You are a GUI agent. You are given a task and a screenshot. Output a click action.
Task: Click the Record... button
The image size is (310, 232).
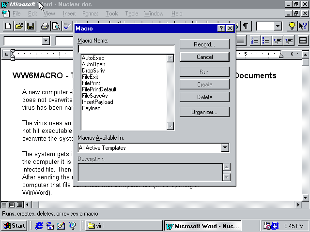[204, 44]
